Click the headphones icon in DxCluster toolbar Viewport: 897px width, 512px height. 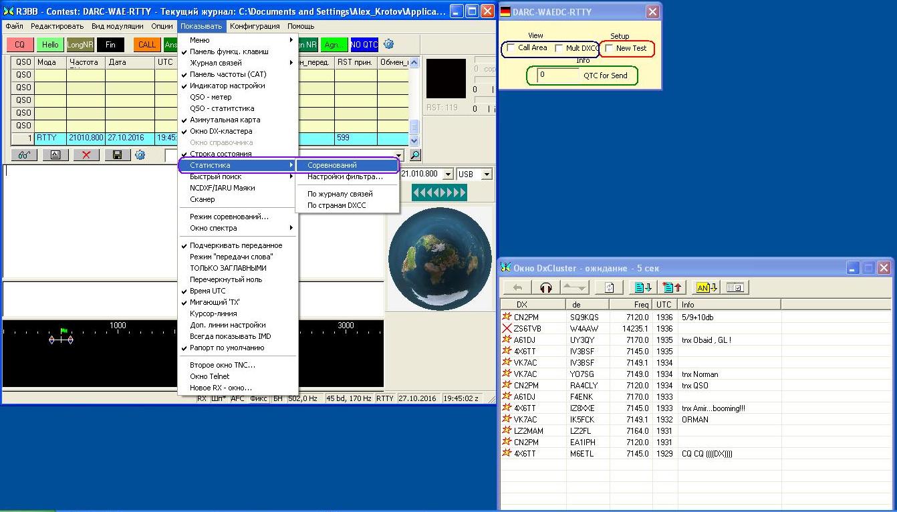click(545, 287)
